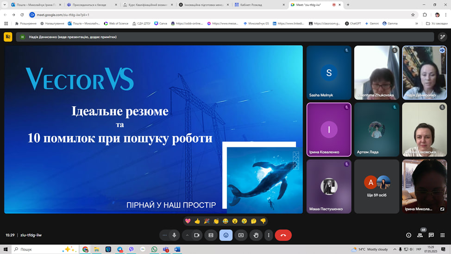Click the main VectorVS presentation slide
Screen dimensions: 451x254
click(x=153, y=129)
